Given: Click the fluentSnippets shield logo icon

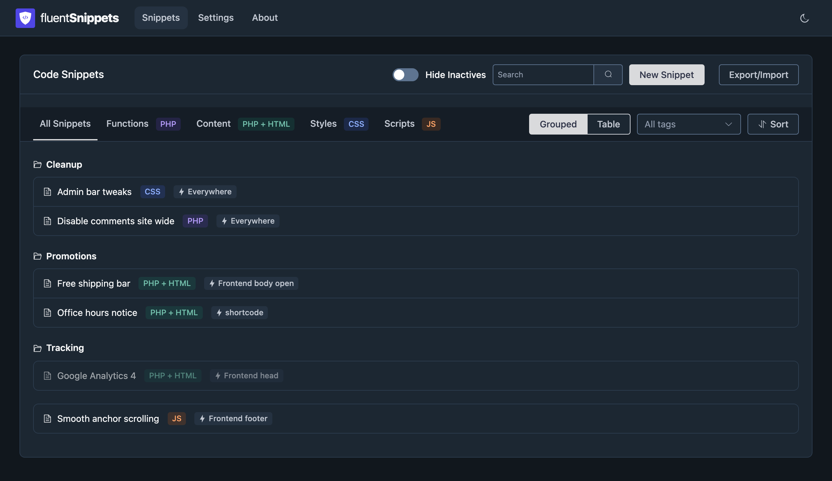Looking at the screenshot, I should coord(25,18).
